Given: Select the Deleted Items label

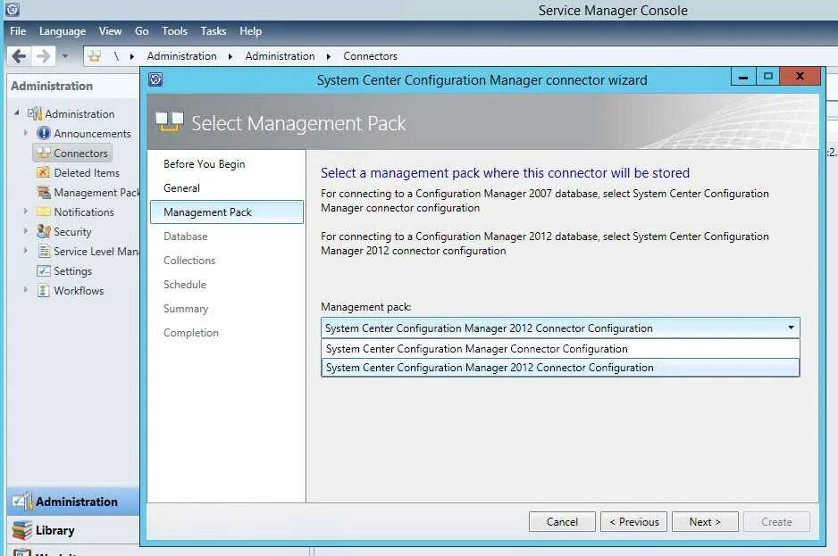Looking at the screenshot, I should pyautogui.click(x=87, y=173).
